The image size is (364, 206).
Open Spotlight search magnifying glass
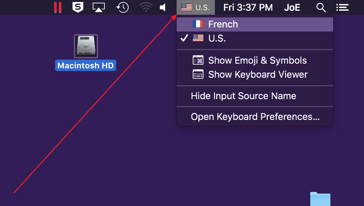(x=321, y=7)
